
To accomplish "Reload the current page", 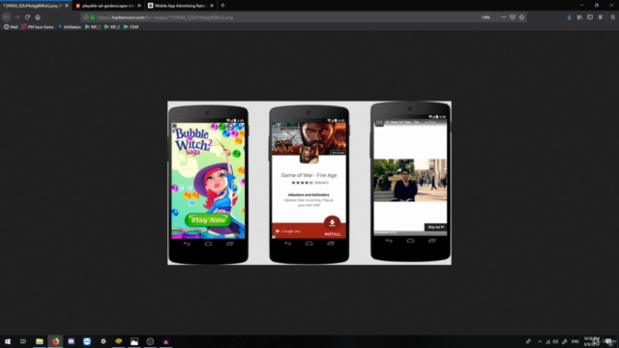I will point(27,17).
